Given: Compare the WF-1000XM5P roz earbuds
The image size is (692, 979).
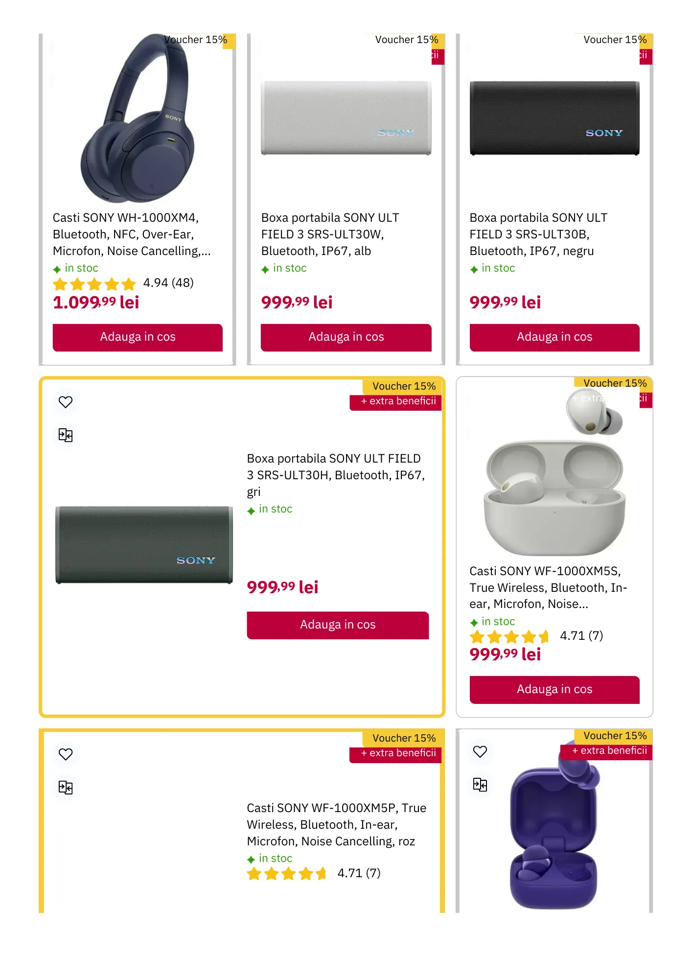Looking at the screenshot, I should pos(66,787).
